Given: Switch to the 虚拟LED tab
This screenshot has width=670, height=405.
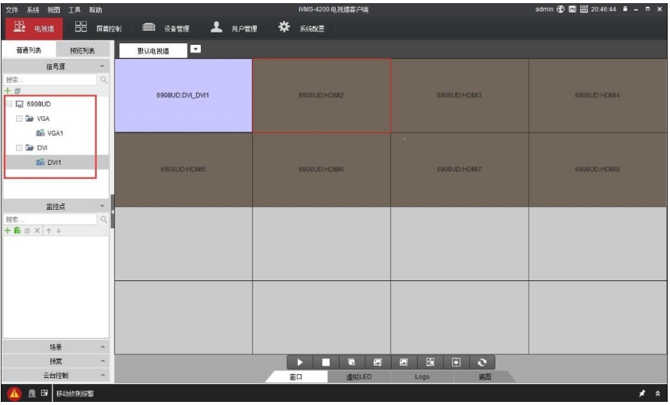Looking at the screenshot, I should (x=359, y=377).
